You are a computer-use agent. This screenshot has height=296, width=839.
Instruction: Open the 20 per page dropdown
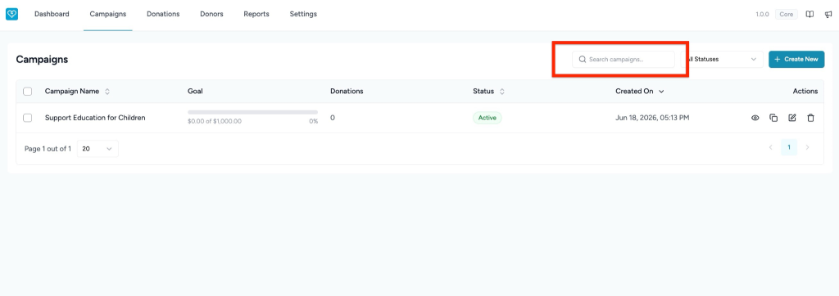pos(98,149)
